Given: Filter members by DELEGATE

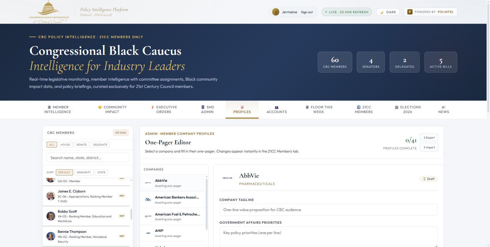Looking at the screenshot, I should [x=100, y=145].
